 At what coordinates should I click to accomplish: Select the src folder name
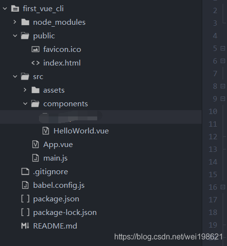[38, 77]
